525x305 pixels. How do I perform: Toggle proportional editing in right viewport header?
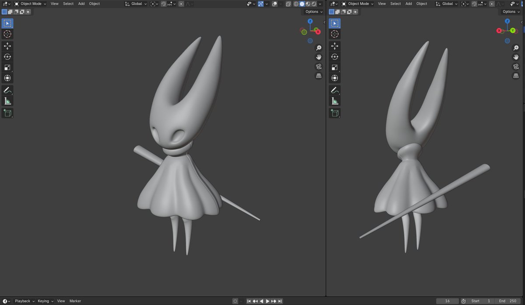(492, 4)
